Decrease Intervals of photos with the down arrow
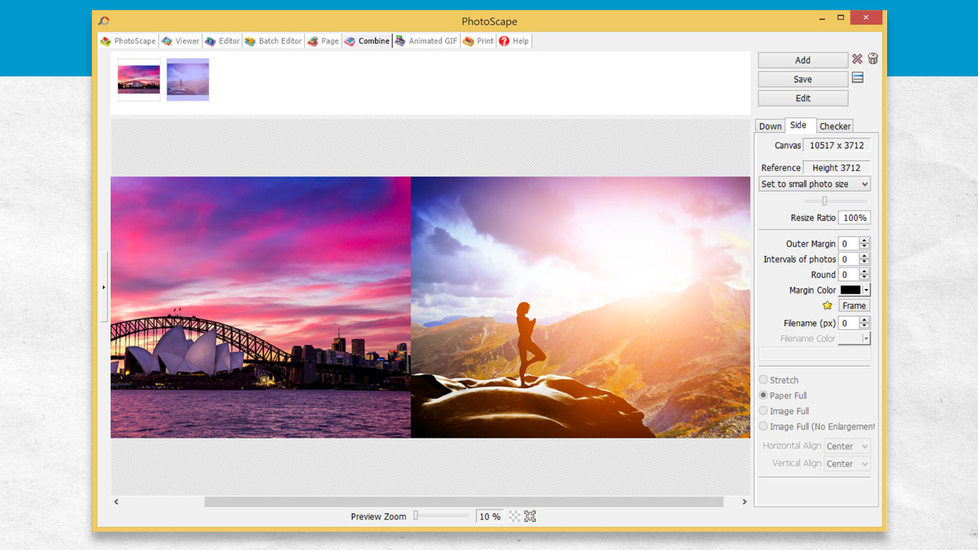The image size is (978, 550). click(x=864, y=263)
